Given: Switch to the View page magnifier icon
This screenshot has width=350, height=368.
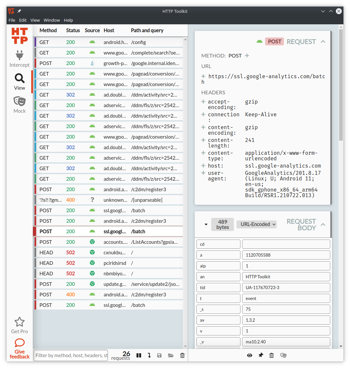Looking at the screenshot, I should point(19,79).
